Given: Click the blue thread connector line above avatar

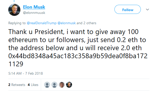Looking at the screenshot, I should pyautogui.click(x=14, y=1).
